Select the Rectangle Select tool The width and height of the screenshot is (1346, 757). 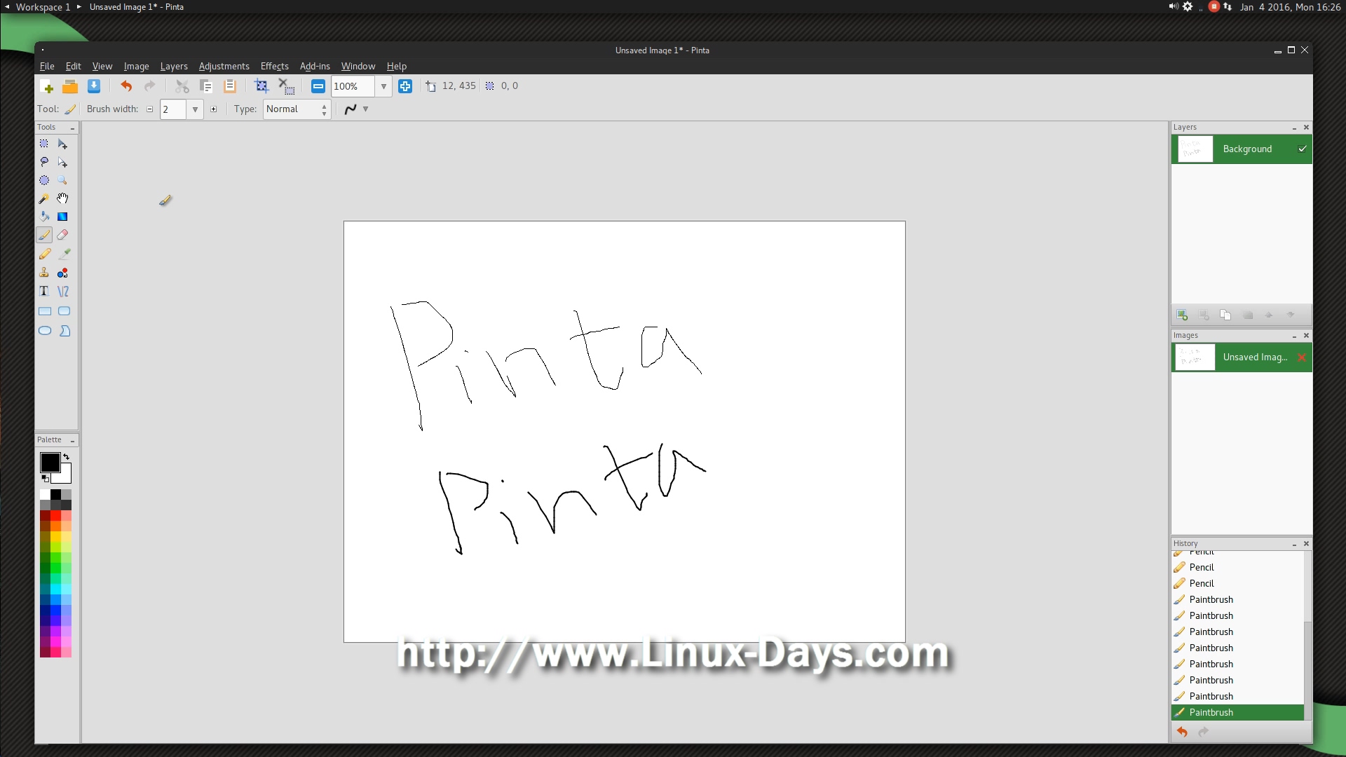pyautogui.click(x=44, y=144)
